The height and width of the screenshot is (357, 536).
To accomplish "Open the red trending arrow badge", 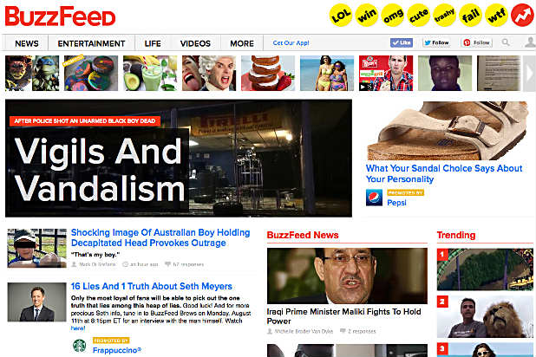I will click(522, 15).
